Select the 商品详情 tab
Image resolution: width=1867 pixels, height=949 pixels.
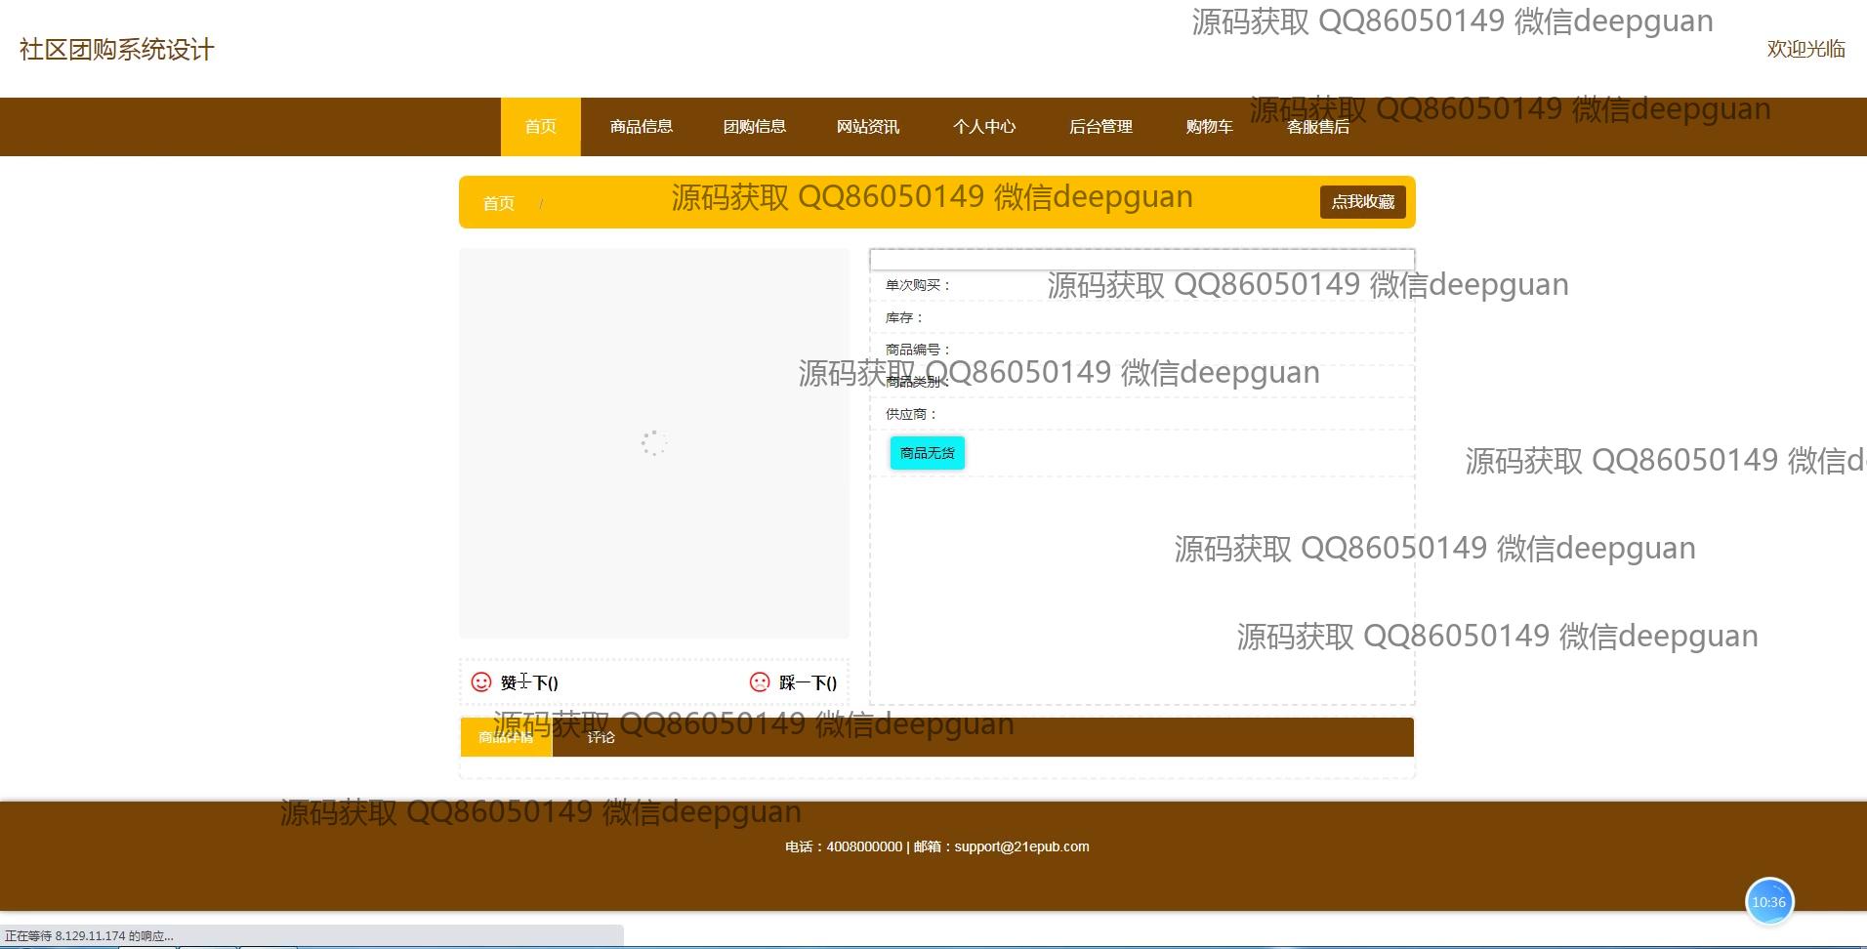coord(506,737)
